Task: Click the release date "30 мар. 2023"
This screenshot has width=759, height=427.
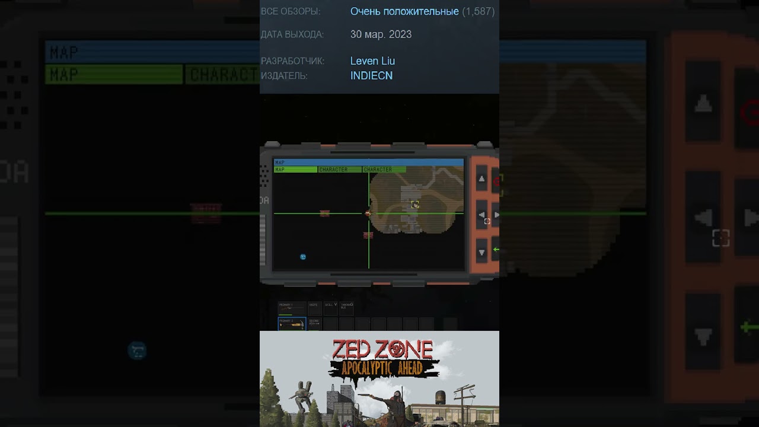Action: pyautogui.click(x=381, y=34)
